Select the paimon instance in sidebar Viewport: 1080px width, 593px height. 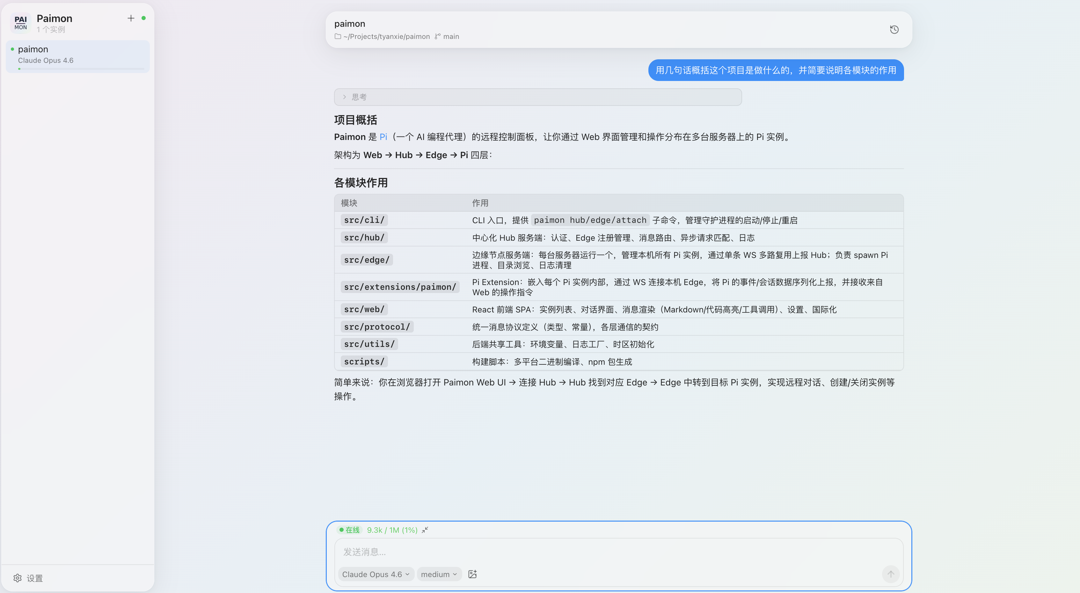[x=78, y=56]
